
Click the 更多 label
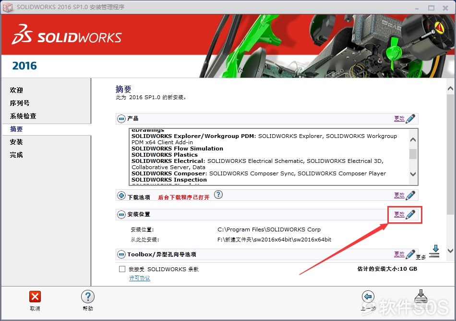(421, 257)
